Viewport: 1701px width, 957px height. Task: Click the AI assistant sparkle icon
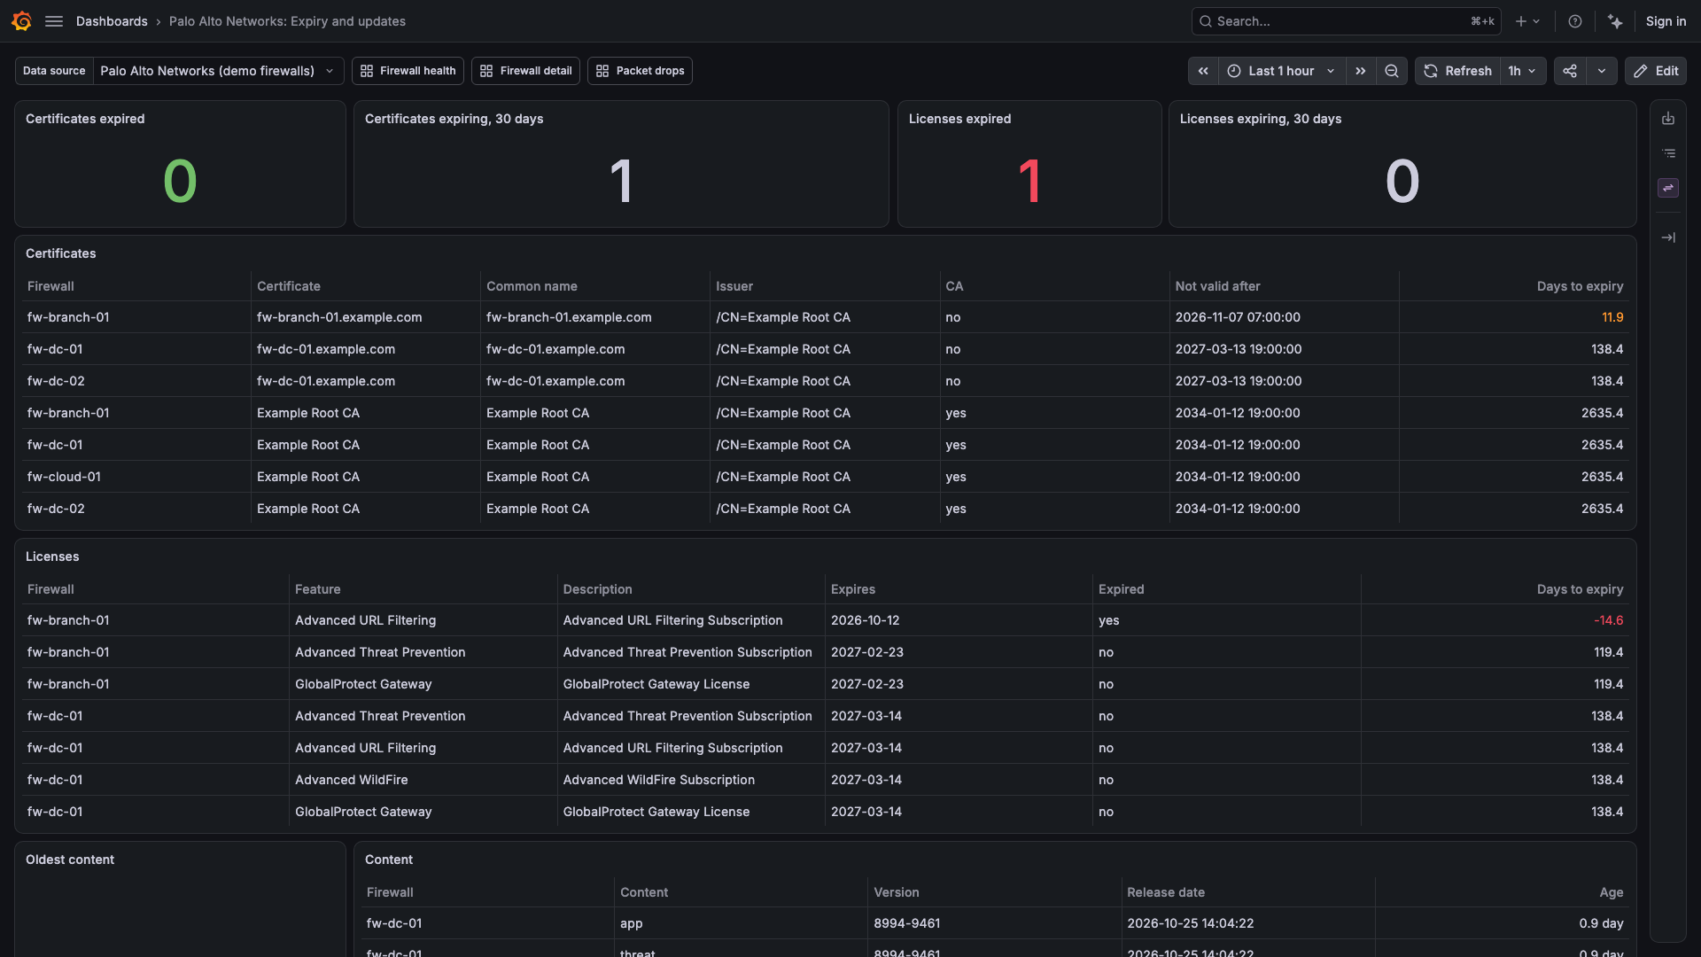[1616, 21]
